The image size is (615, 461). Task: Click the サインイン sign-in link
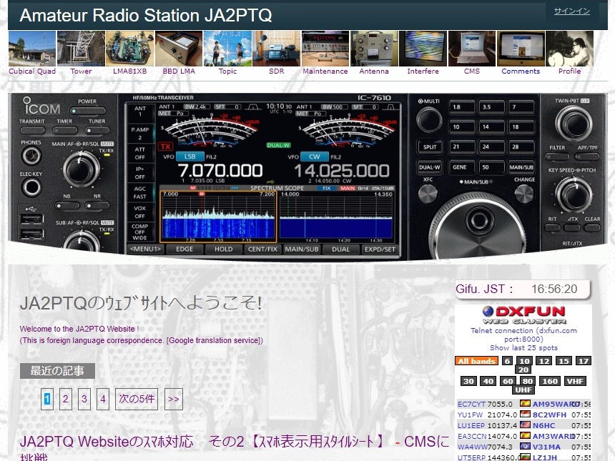(572, 11)
